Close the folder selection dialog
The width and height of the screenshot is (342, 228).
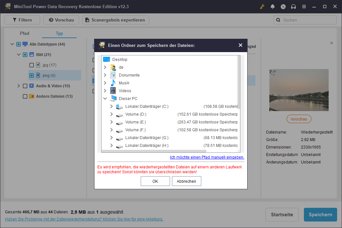tap(240, 45)
